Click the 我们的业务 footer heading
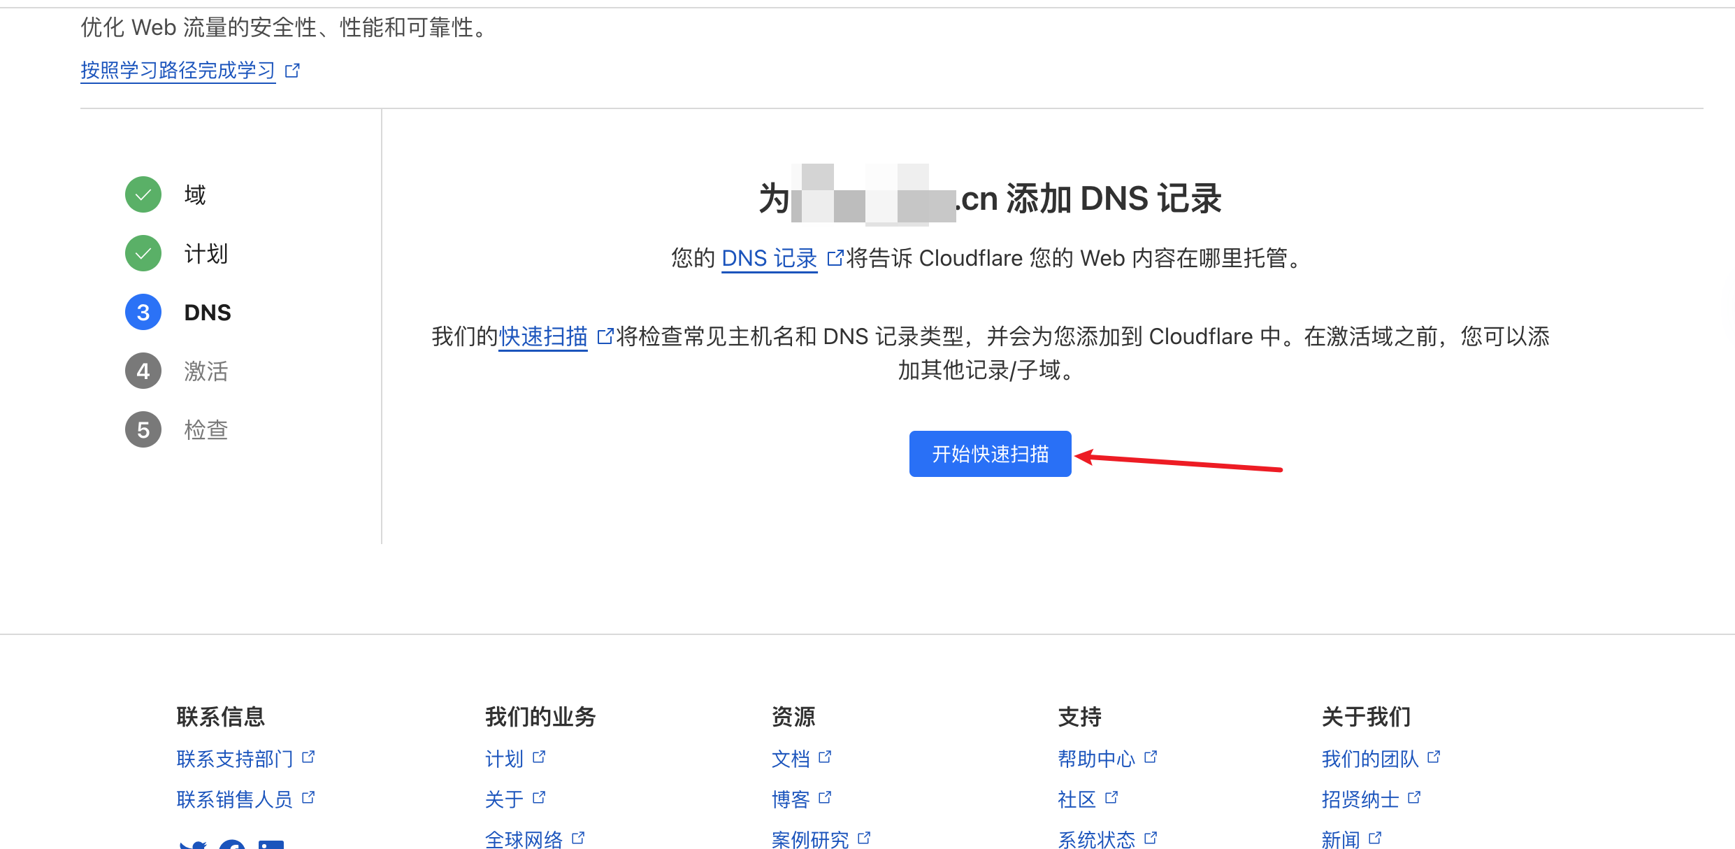Viewport: 1735px width, 849px height. 540,717
